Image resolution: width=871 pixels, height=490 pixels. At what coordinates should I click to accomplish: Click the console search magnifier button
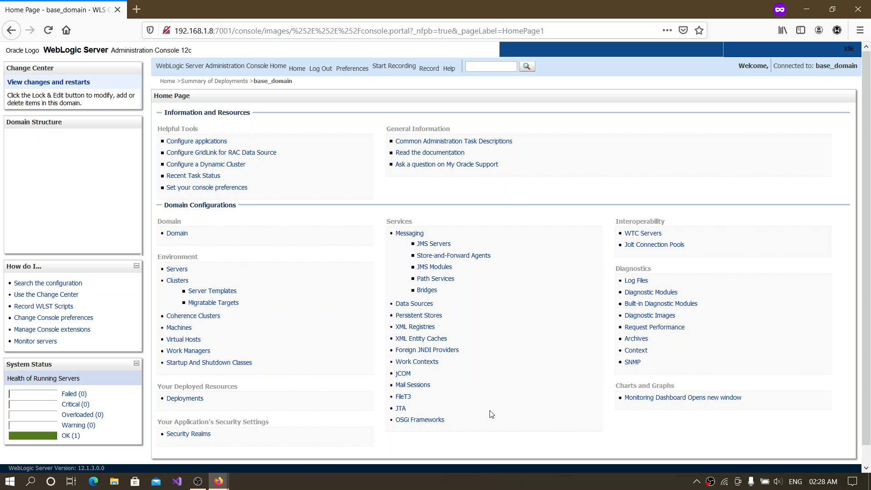point(527,66)
